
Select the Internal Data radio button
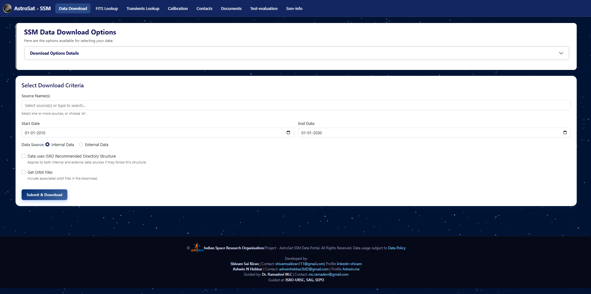click(47, 145)
